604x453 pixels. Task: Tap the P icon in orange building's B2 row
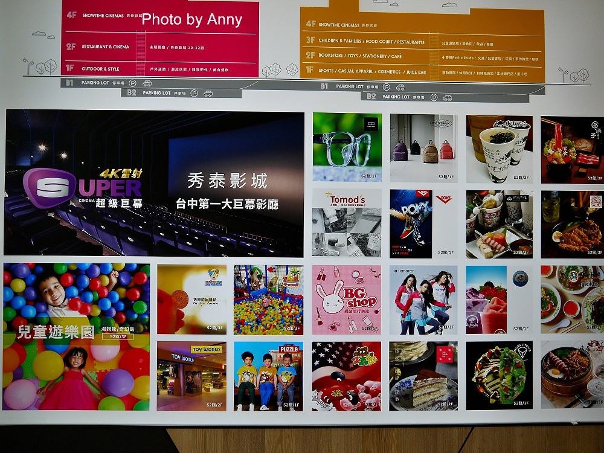click(x=434, y=97)
